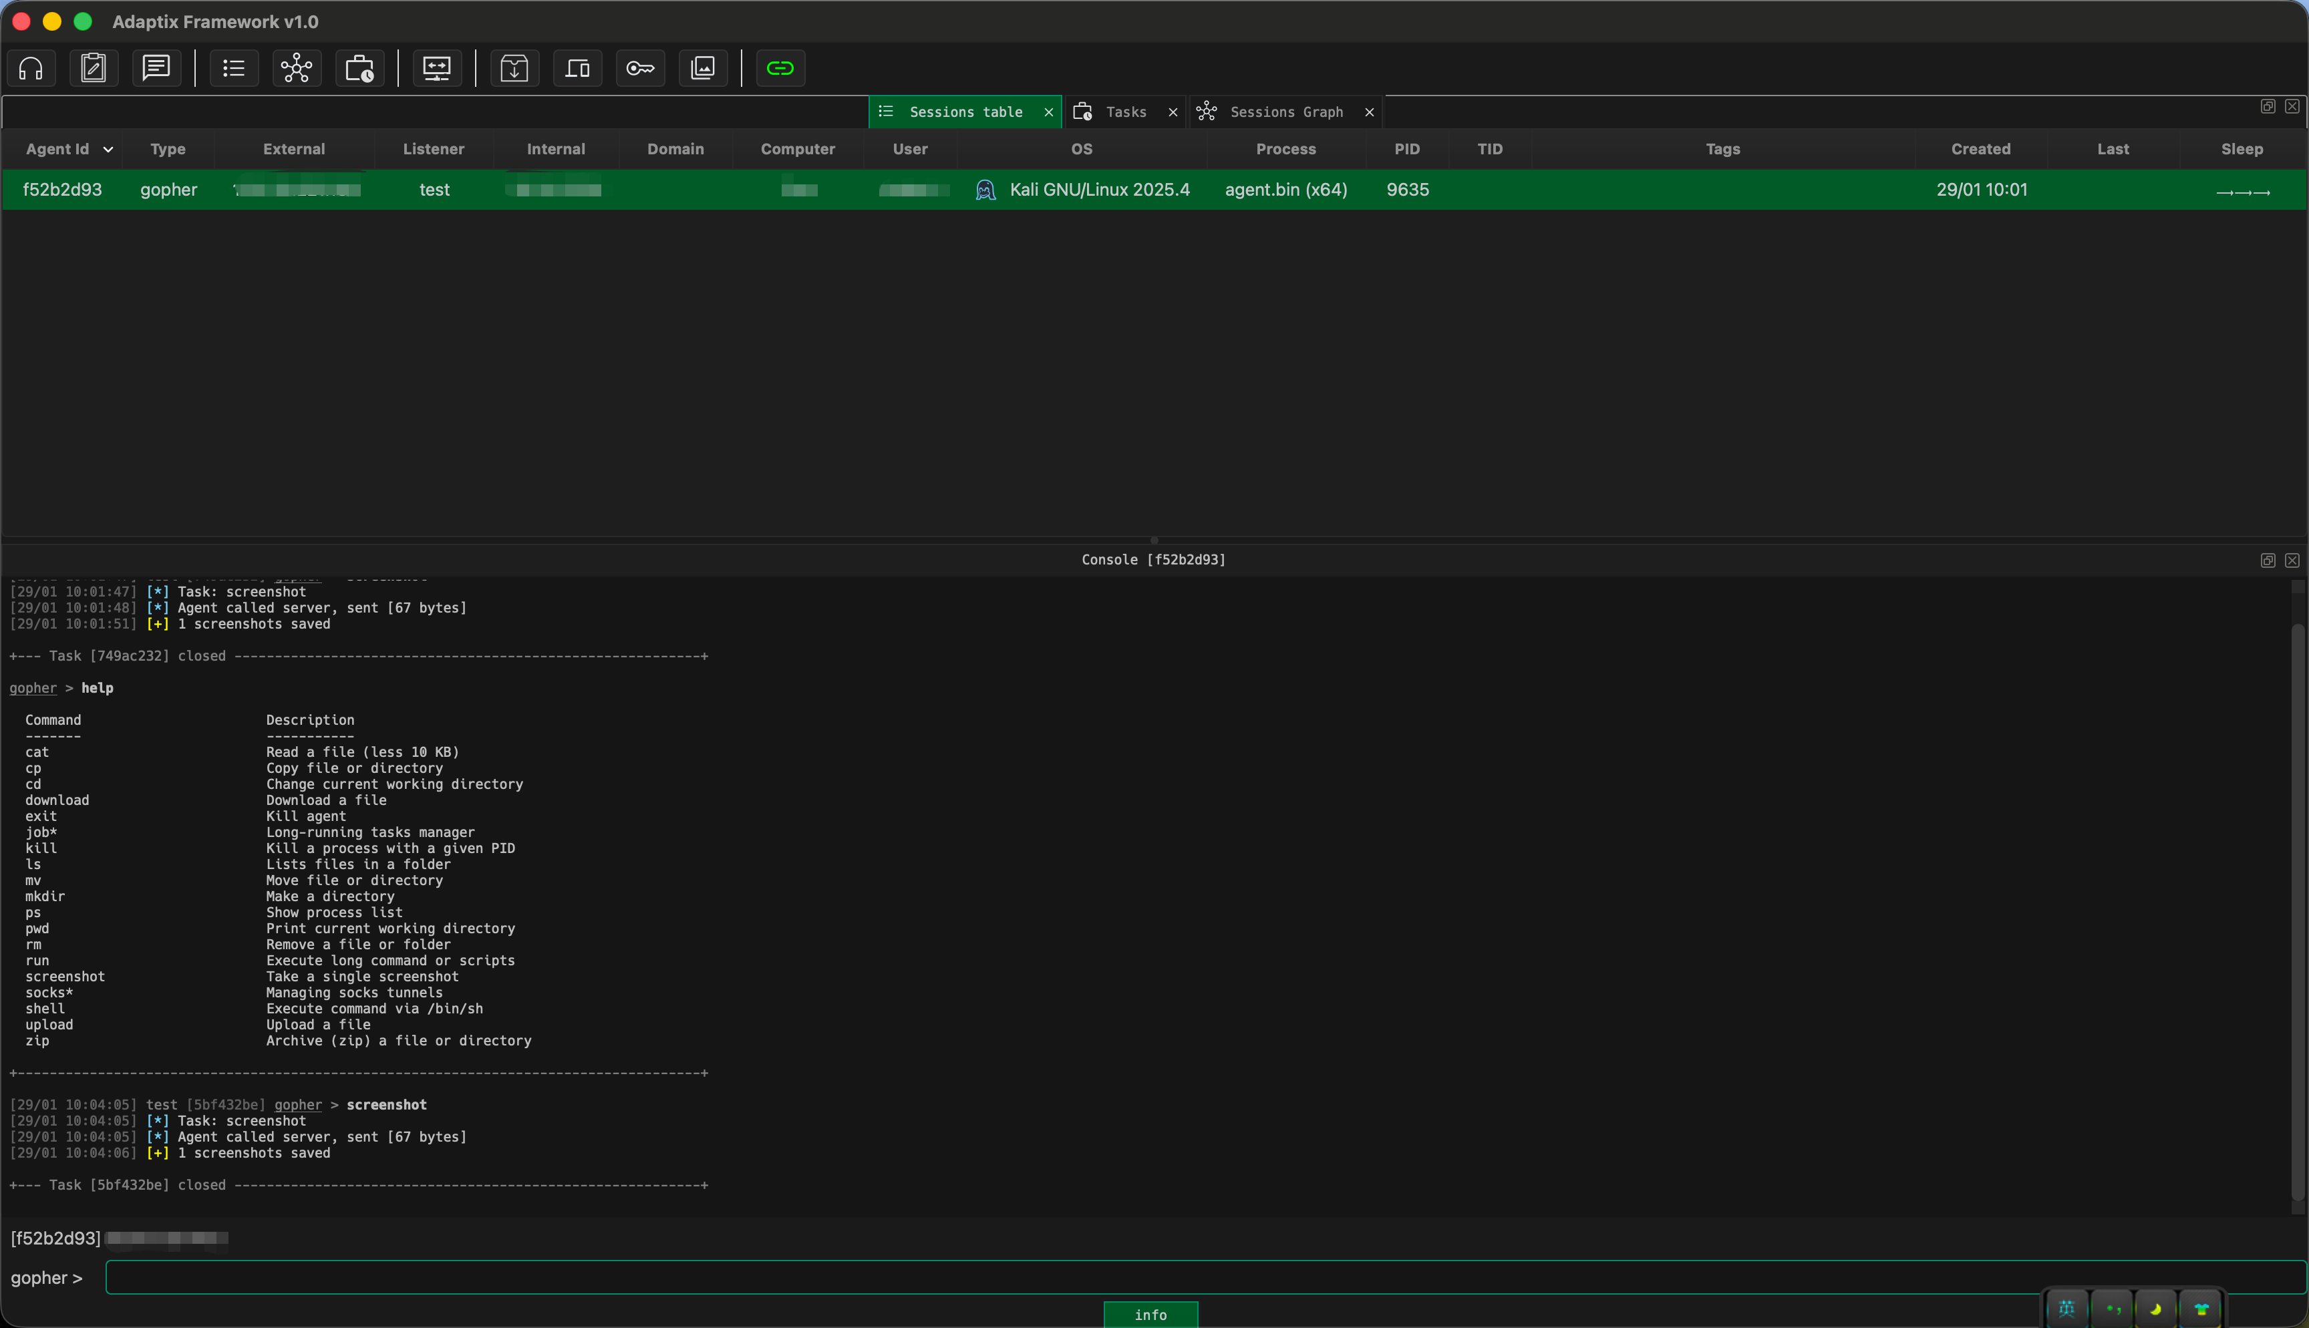Toggle the green link reconnect icon
2309x1328 pixels.
(780, 68)
